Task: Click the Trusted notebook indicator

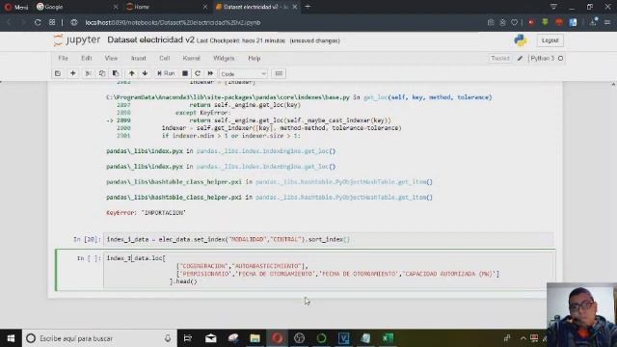Action: [500, 58]
